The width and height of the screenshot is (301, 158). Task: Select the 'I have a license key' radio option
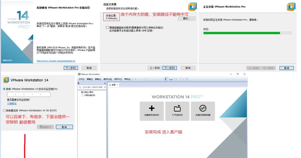coord(4,89)
